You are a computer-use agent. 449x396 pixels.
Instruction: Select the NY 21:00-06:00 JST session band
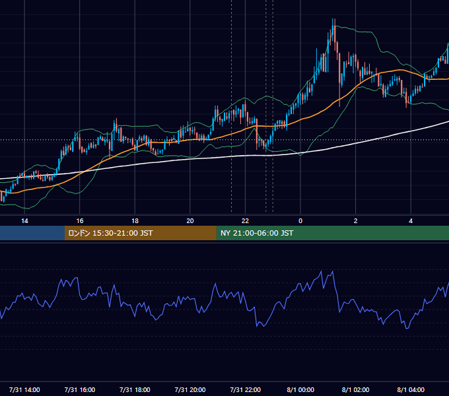332,233
